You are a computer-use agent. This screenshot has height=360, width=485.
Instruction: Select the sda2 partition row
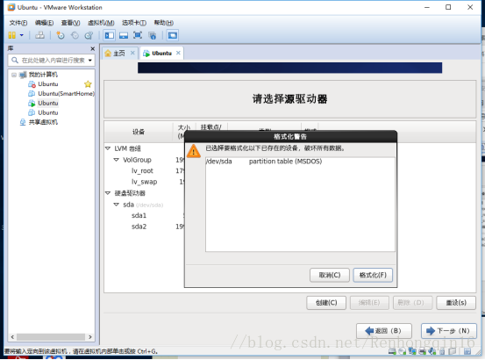pos(139,227)
